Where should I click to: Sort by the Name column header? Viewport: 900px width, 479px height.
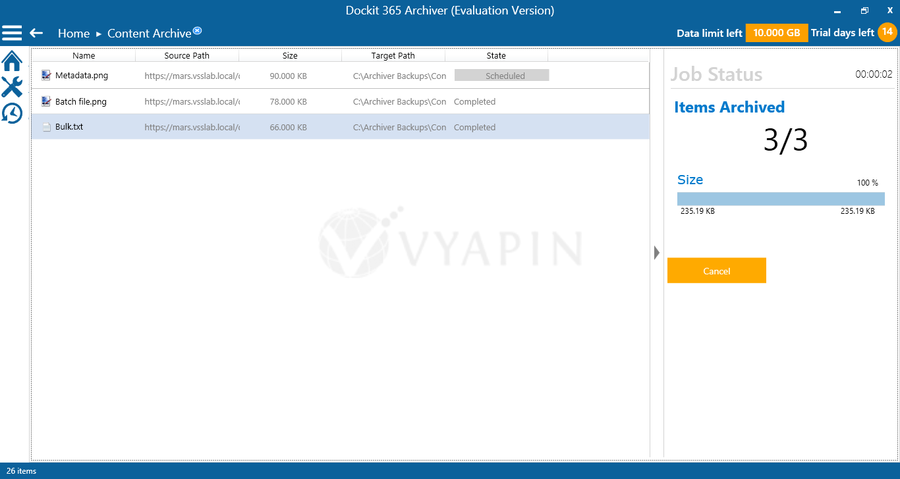(84, 56)
